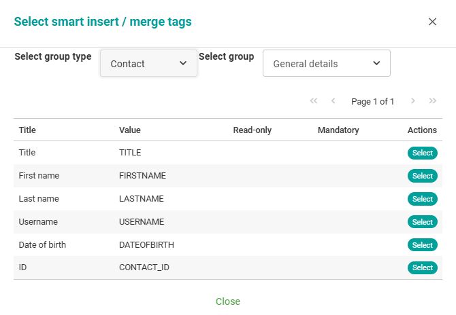Viewport: 456px width, 315px height.
Task: Expand the General details group dropdown
Action: pos(326,63)
